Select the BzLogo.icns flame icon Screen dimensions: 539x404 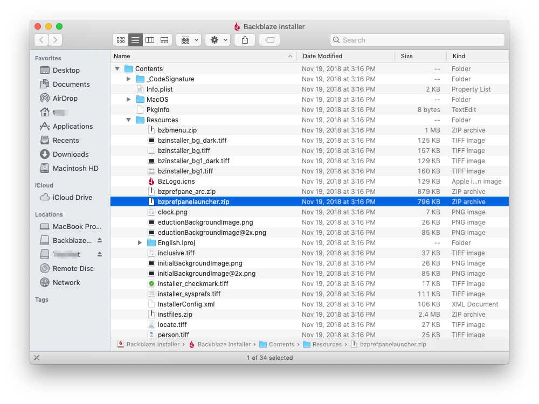(151, 182)
